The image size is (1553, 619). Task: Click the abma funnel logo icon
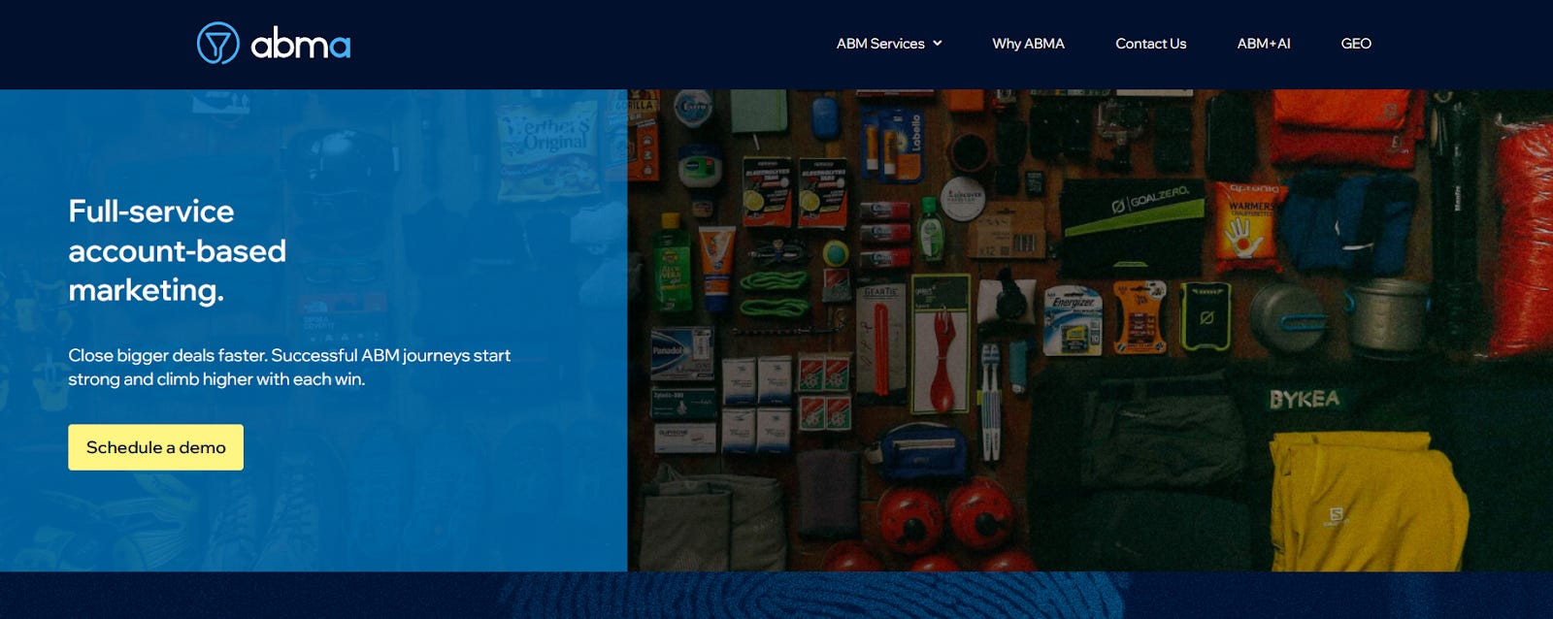pyautogui.click(x=217, y=44)
